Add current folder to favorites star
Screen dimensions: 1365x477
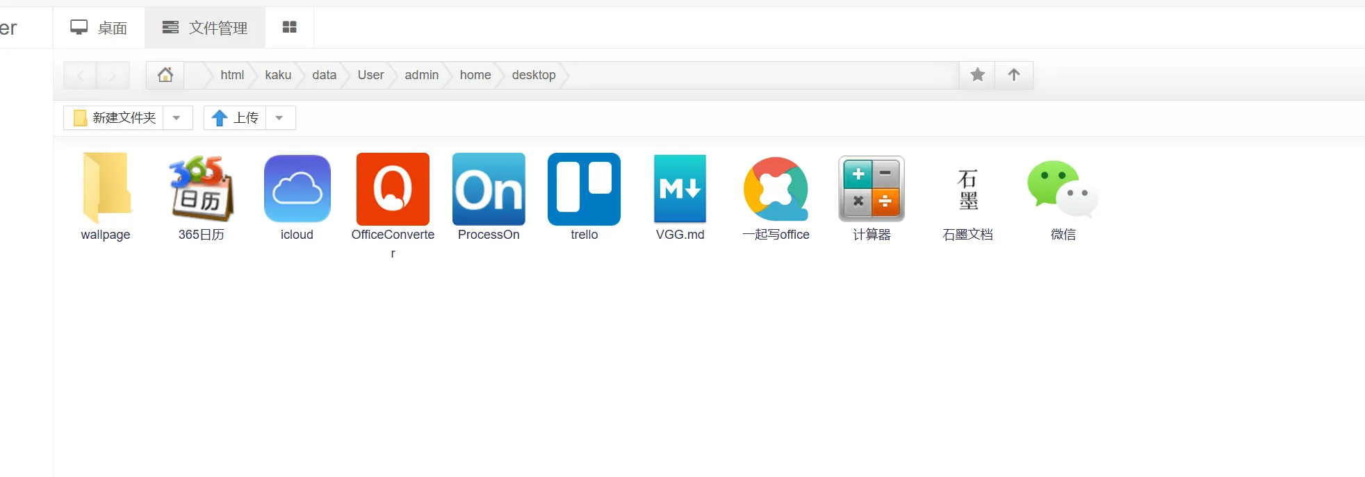click(977, 75)
